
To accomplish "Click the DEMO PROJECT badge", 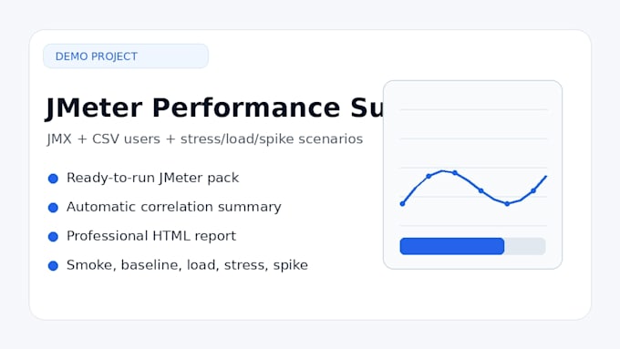I will tap(126, 56).
